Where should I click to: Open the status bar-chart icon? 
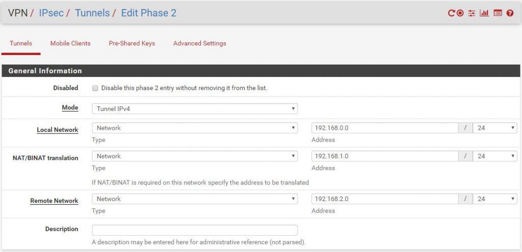[x=484, y=13]
